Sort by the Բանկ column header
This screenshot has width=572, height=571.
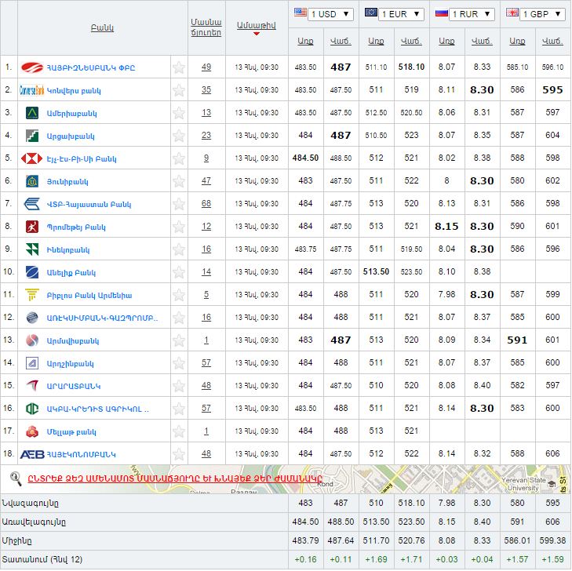[x=102, y=28]
